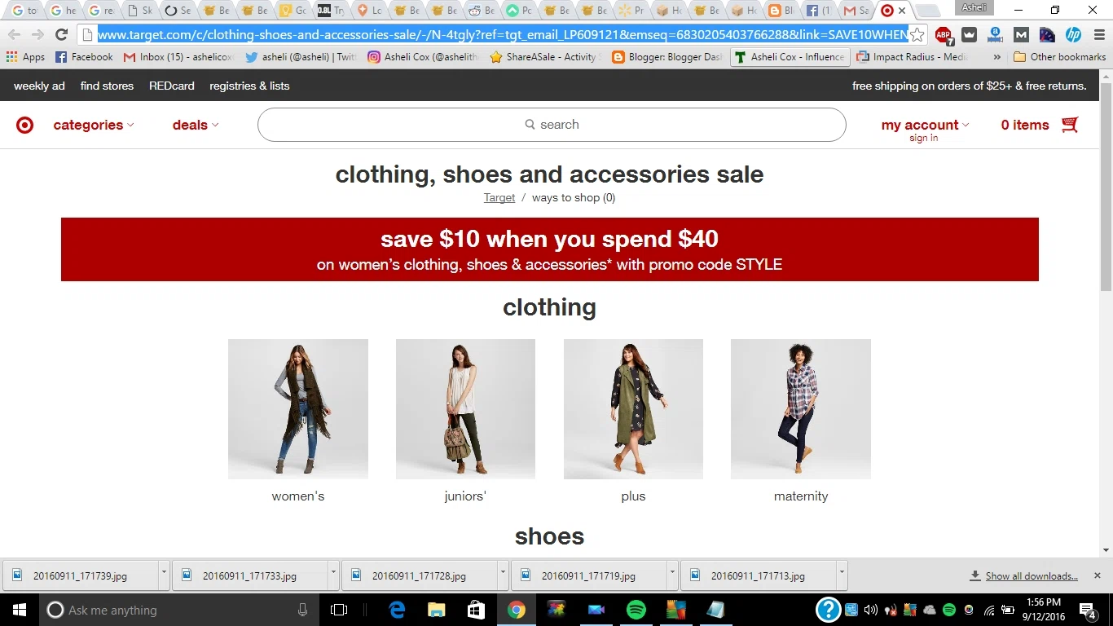Click Show all downloads link
The image size is (1113, 626).
pos(1032,576)
